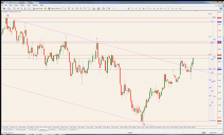
Task: Toggle the Terminal panel icon
Action: (x=26, y=8)
